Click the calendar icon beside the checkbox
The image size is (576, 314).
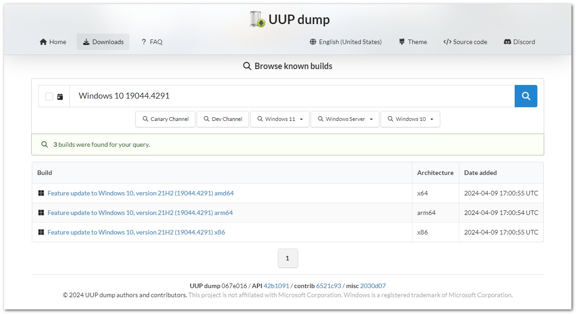(x=60, y=96)
